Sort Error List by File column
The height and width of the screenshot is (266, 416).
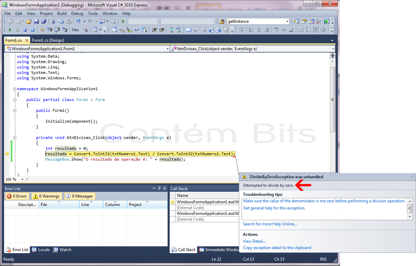[x=59, y=204]
